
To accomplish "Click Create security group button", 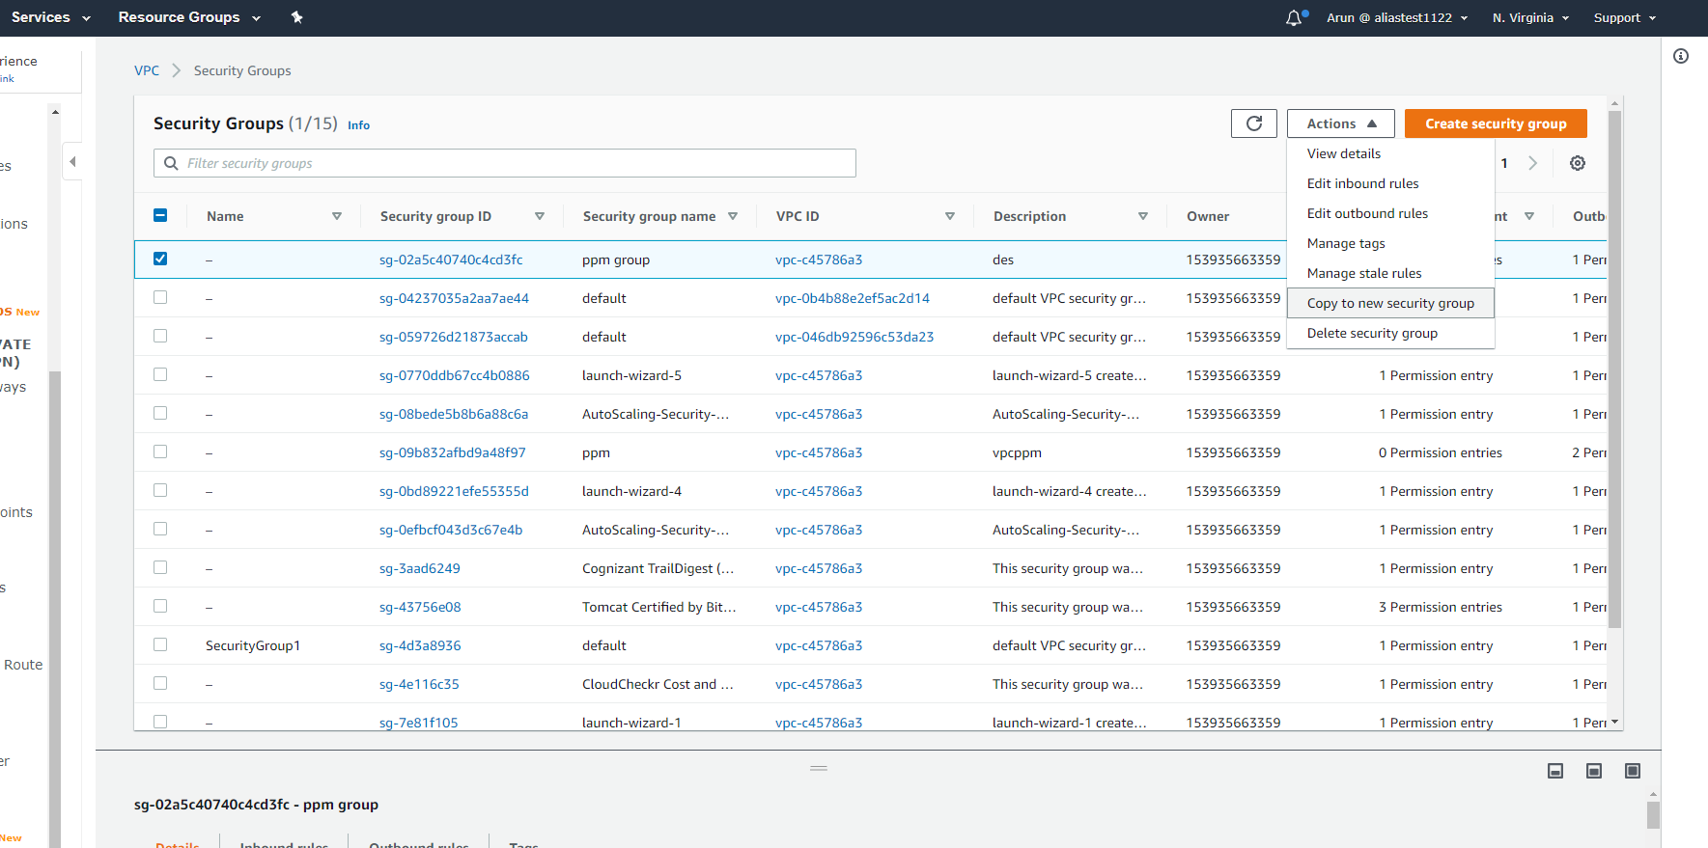I will pos(1495,123).
